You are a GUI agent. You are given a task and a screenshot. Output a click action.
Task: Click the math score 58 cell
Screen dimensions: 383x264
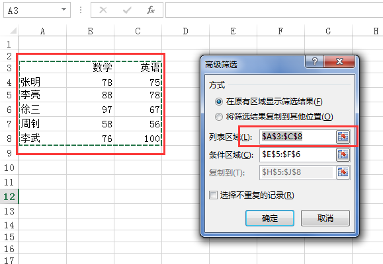[x=90, y=124]
